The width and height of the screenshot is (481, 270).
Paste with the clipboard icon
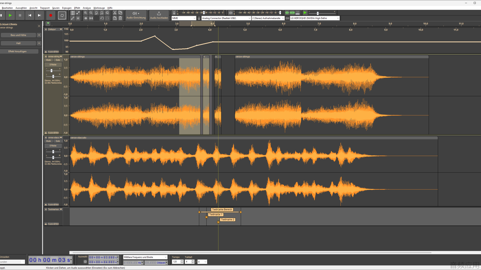pyautogui.click(x=115, y=18)
